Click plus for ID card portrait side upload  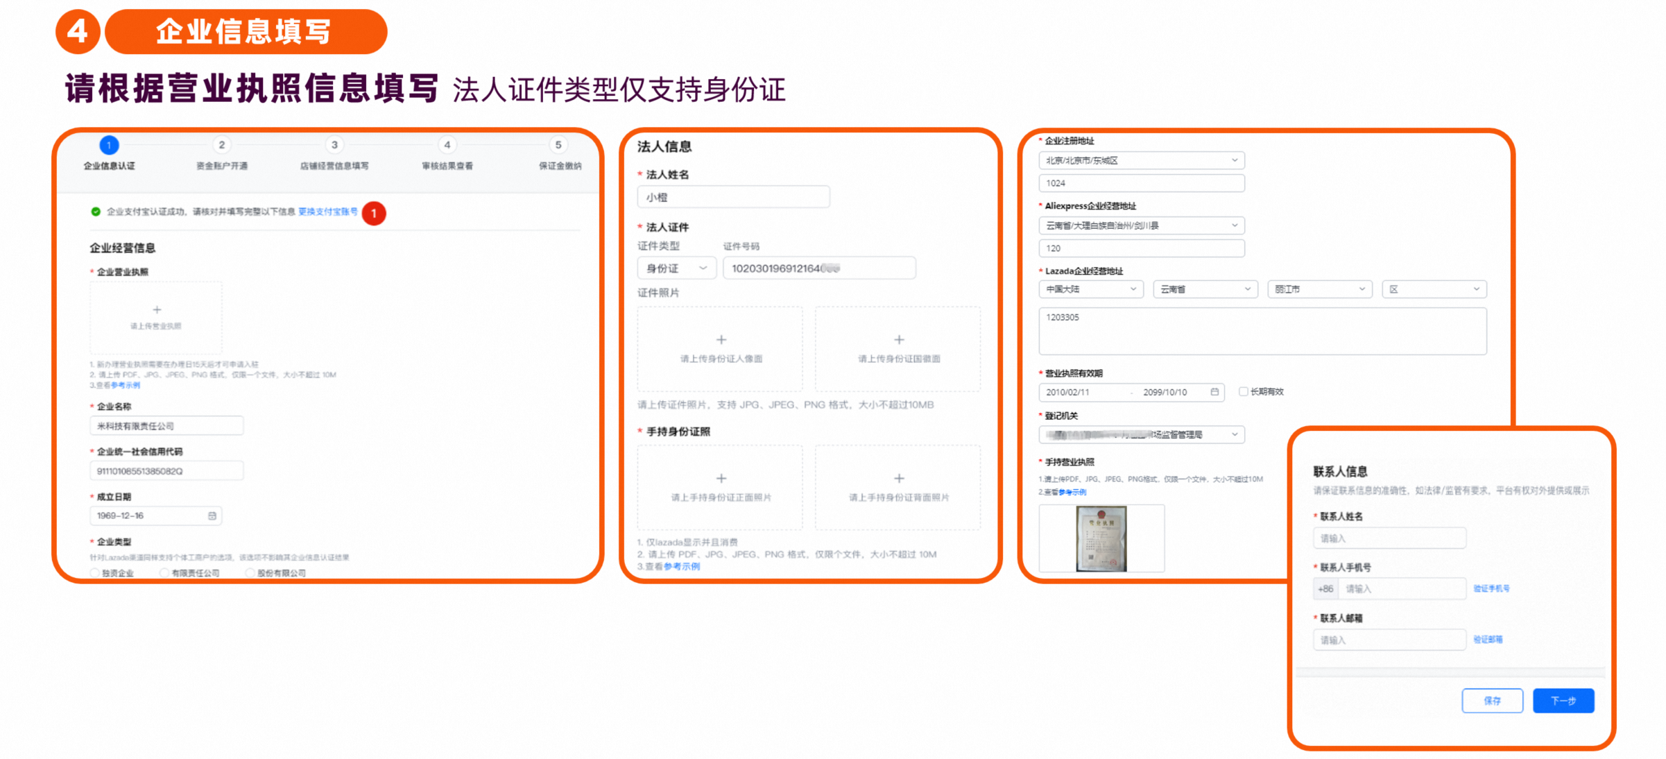pos(721,340)
